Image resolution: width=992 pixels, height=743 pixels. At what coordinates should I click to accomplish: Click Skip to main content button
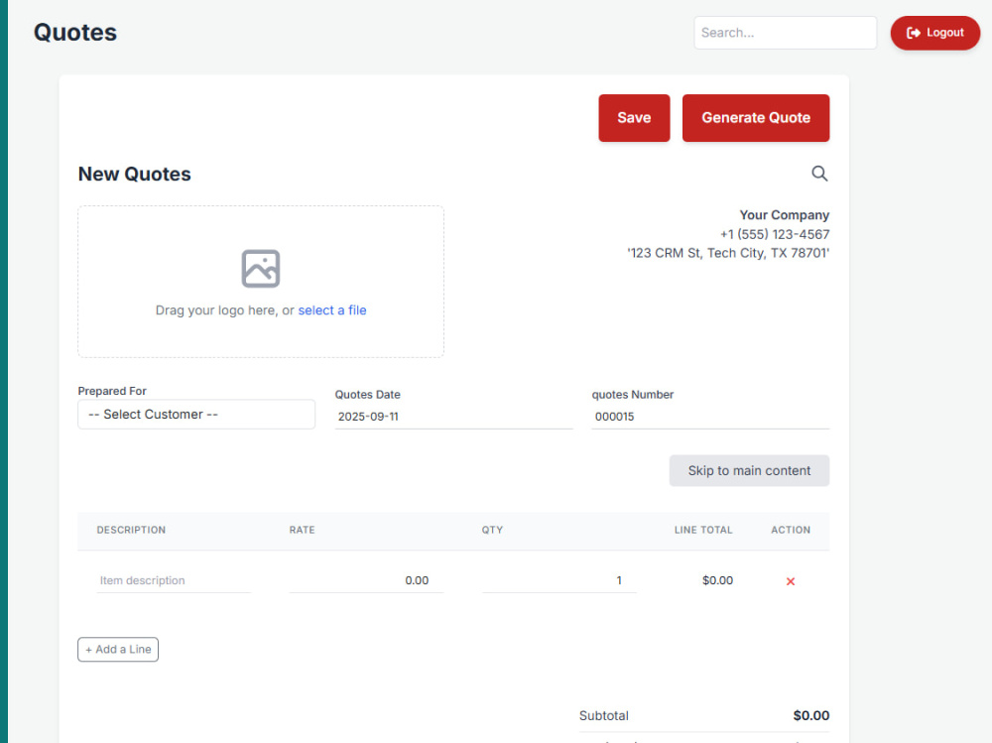click(x=749, y=471)
